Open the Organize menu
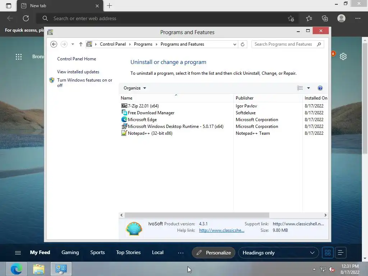The width and height of the screenshot is (368, 276). [135, 88]
